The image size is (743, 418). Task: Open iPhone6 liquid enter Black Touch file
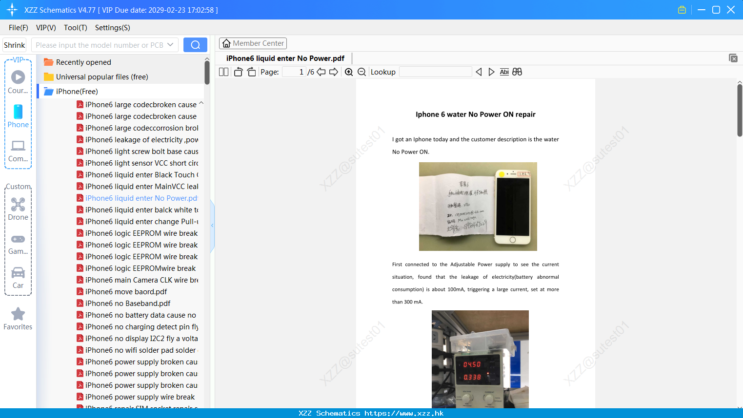click(138, 175)
